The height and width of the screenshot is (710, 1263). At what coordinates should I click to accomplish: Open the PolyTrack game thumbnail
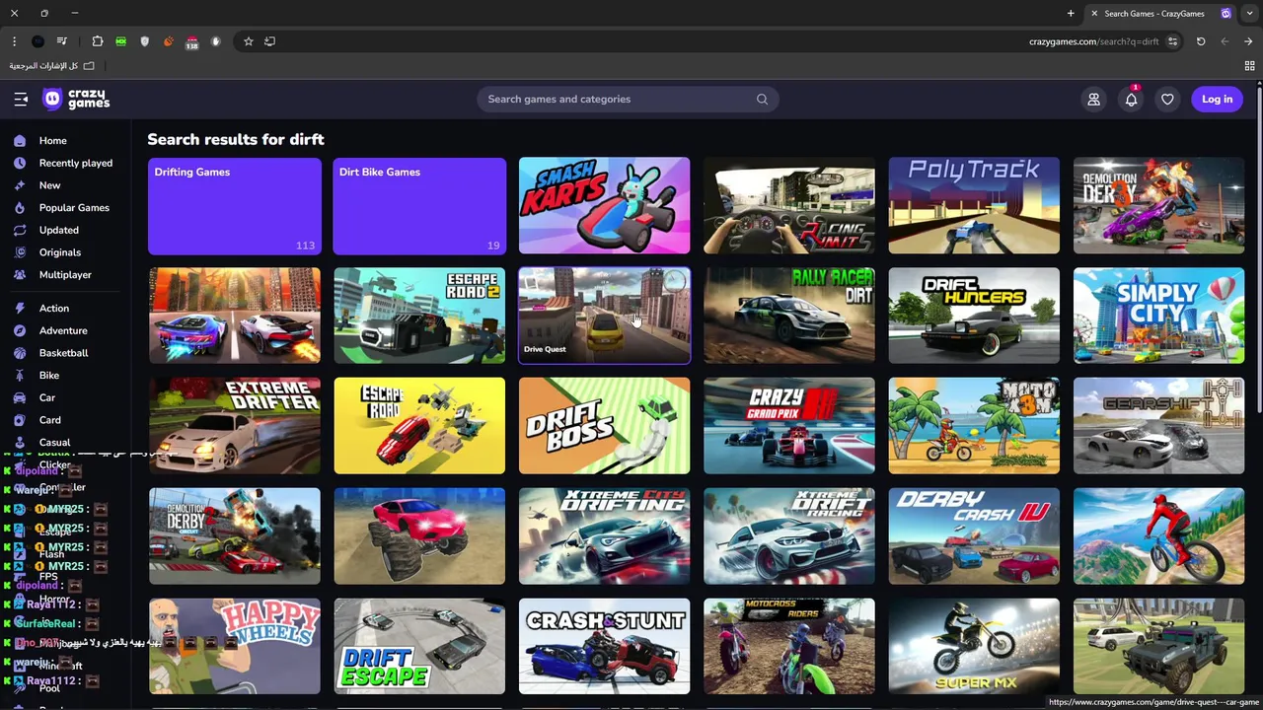pyautogui.click(x=974, y=206)
